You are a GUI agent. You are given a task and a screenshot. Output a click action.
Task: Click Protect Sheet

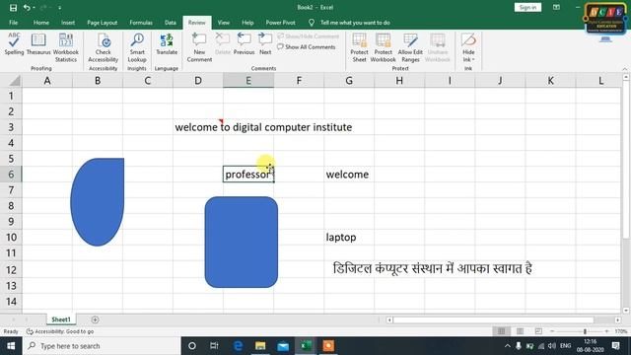(359, 47)
